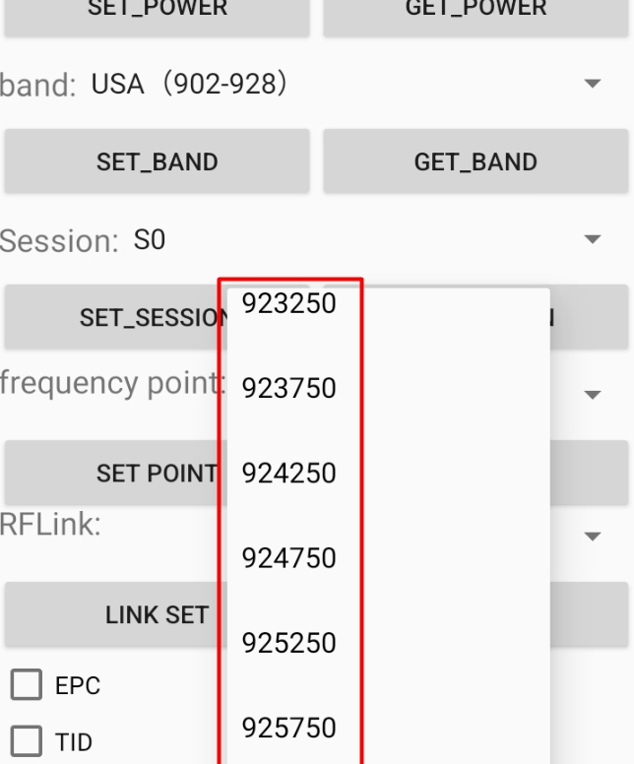The image size is (634, 764).
Task: Enable the TID checkbox
Action: tap(27, 741)
